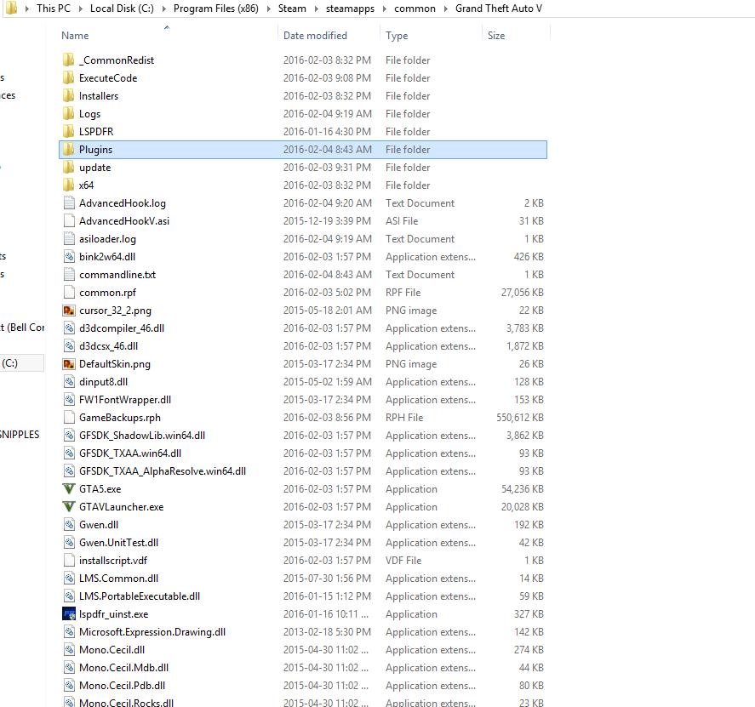Viewport: 755px width, 707px height.
Task: Select GFSDK_TXAA_AlphaResolve.win64.dll file name
Action: coord(163,471)
